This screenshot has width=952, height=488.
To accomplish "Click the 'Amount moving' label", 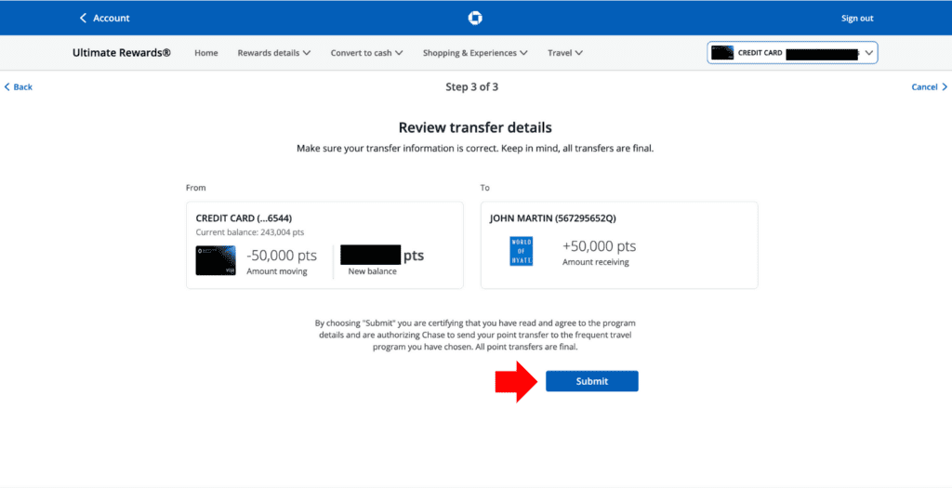I will [277, 271].
